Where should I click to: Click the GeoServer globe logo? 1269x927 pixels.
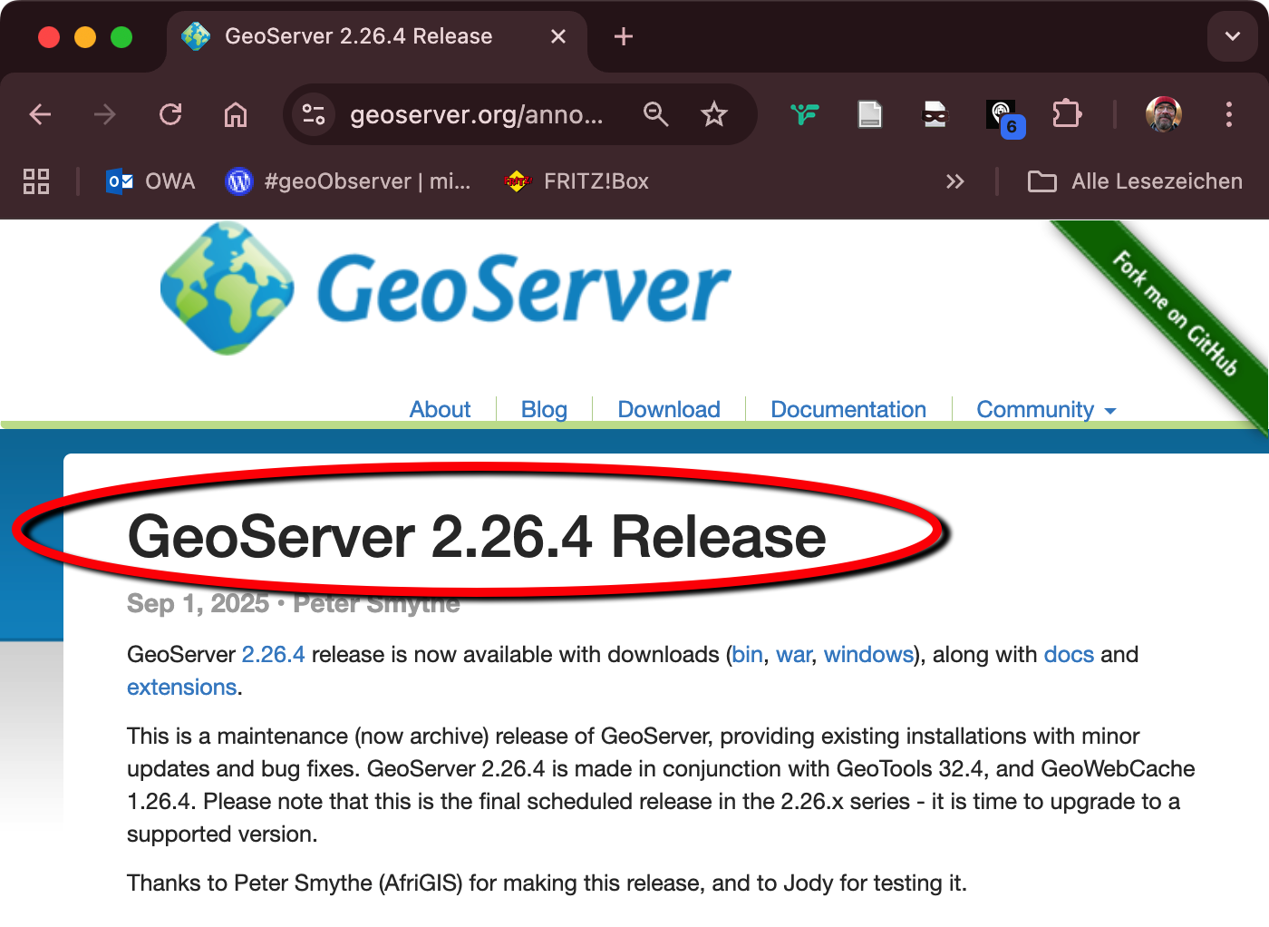227,288
